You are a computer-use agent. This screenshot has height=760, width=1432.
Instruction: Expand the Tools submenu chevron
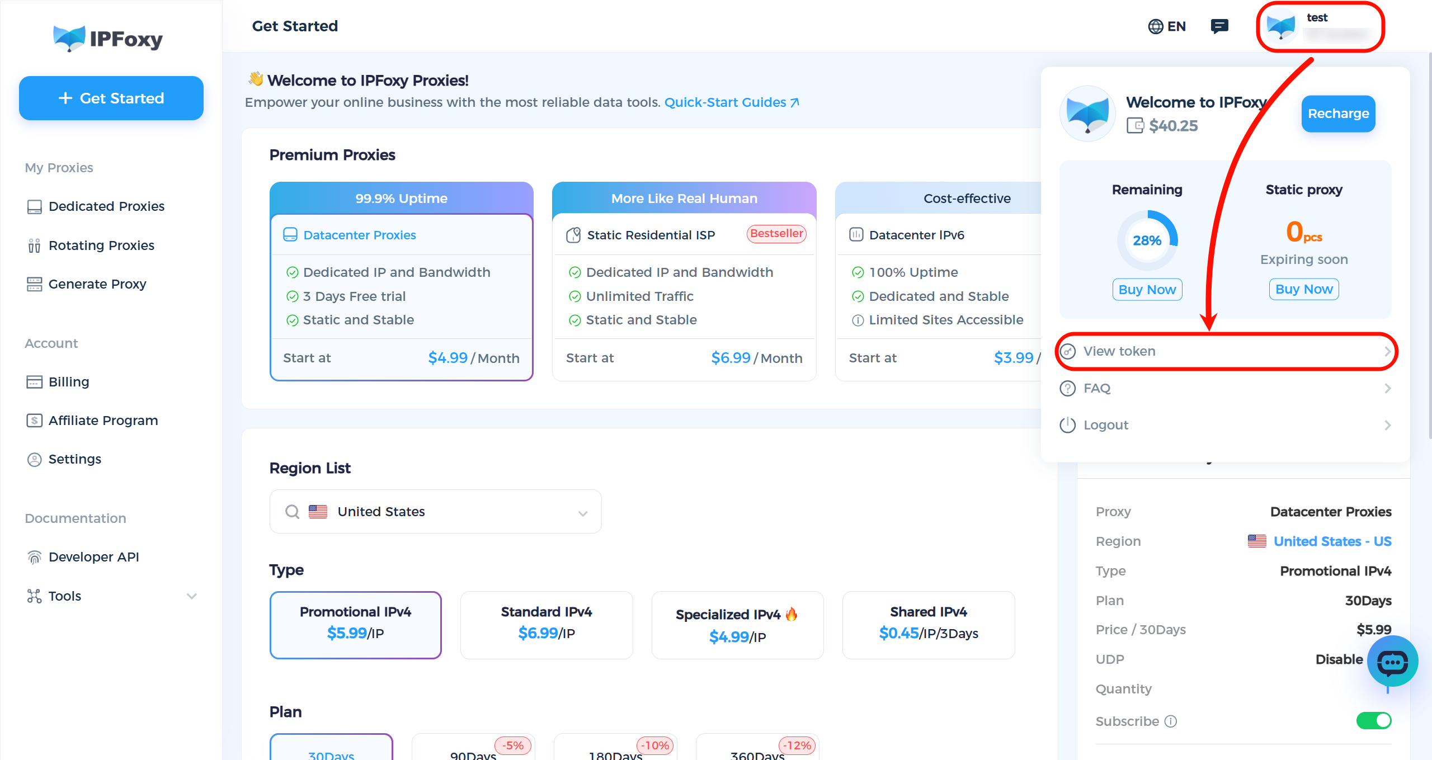coord(192,596)
